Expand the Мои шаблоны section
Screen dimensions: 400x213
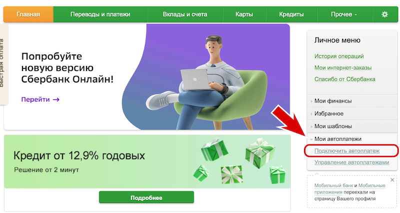pos(352,126)
